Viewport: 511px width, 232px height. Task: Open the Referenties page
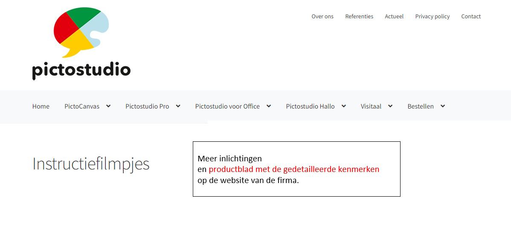tap(359, 16)
